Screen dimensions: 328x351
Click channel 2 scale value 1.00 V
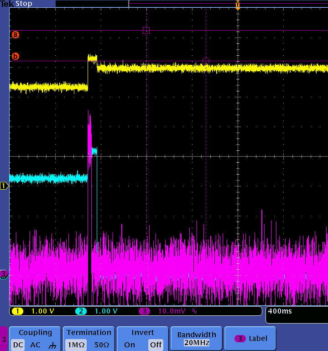pos(106,311)
